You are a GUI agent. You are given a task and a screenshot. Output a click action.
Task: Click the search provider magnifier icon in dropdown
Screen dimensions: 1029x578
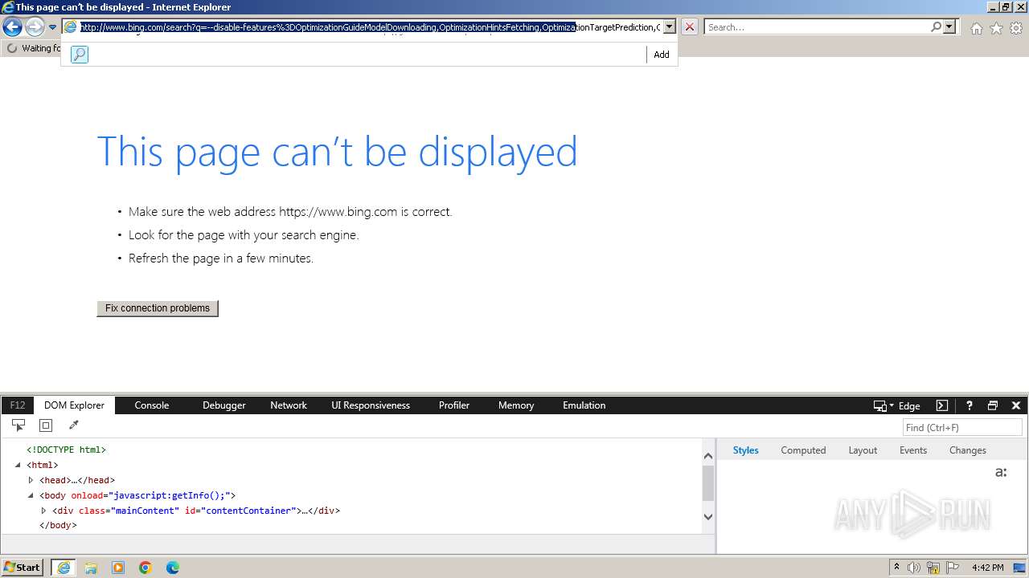click(x=80, y=55)
